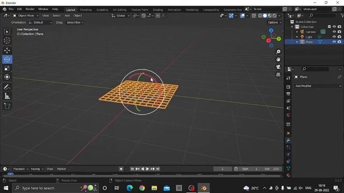Screen dimensions: 344x193
Task: Select solid viewport shading mode
Action: pos(265,16)
